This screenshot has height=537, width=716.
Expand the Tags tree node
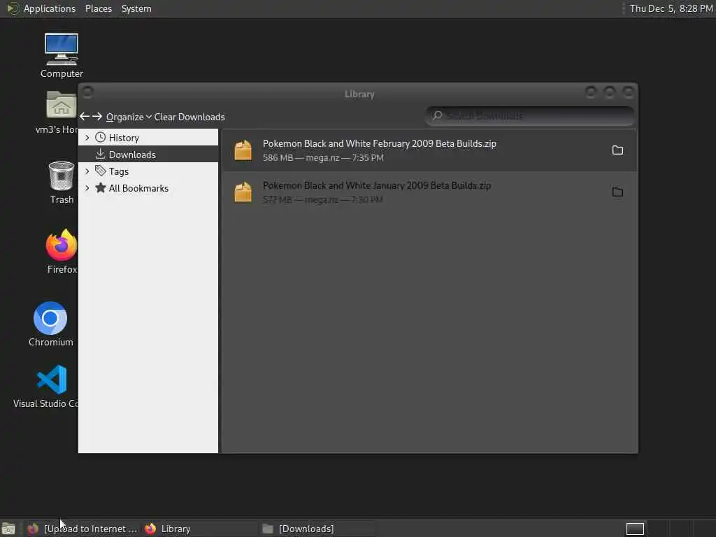tap(87, 171)
